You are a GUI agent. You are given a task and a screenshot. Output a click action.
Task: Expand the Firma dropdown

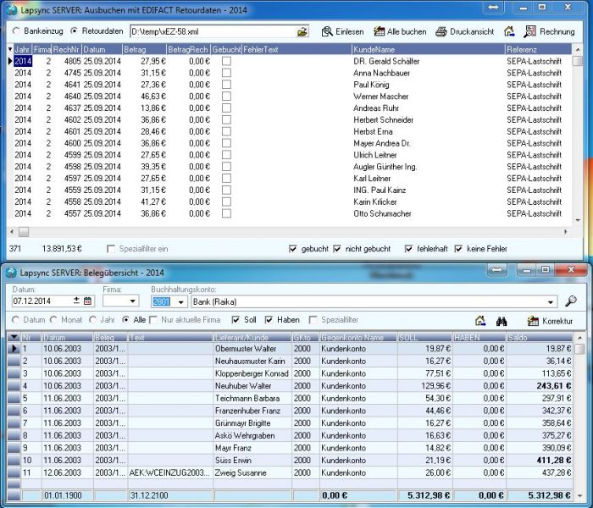132,301
